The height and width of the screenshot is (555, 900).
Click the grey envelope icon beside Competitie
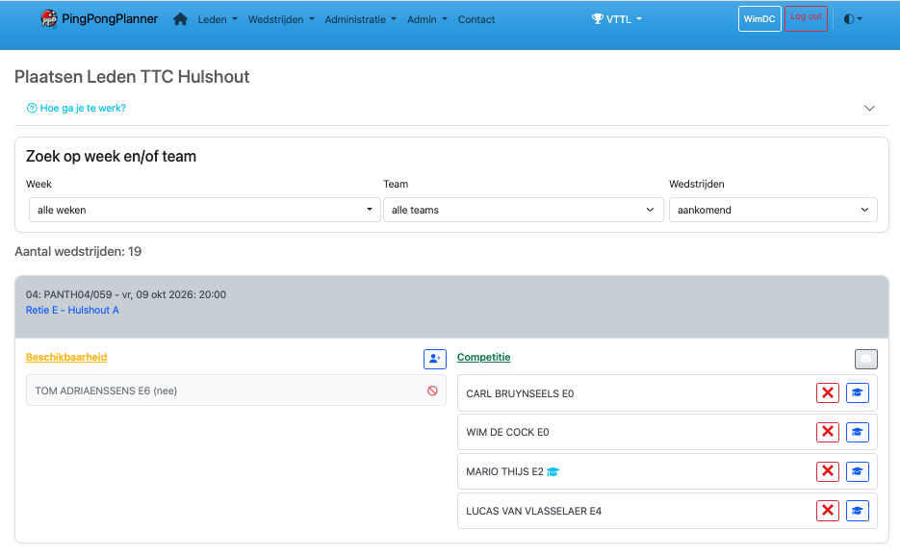coord(865,359)
